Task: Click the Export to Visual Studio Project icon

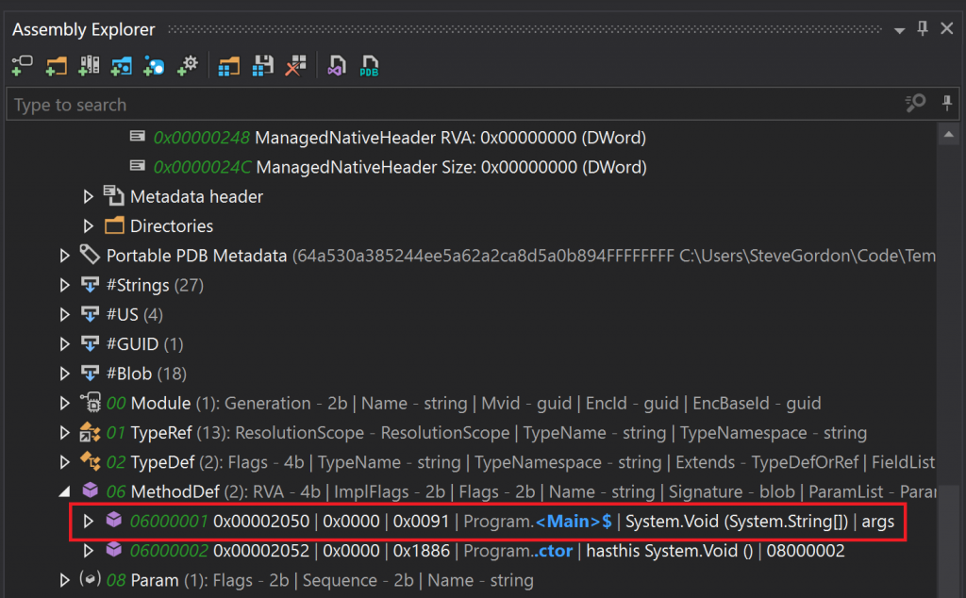Action: click(x=337, y=65)
